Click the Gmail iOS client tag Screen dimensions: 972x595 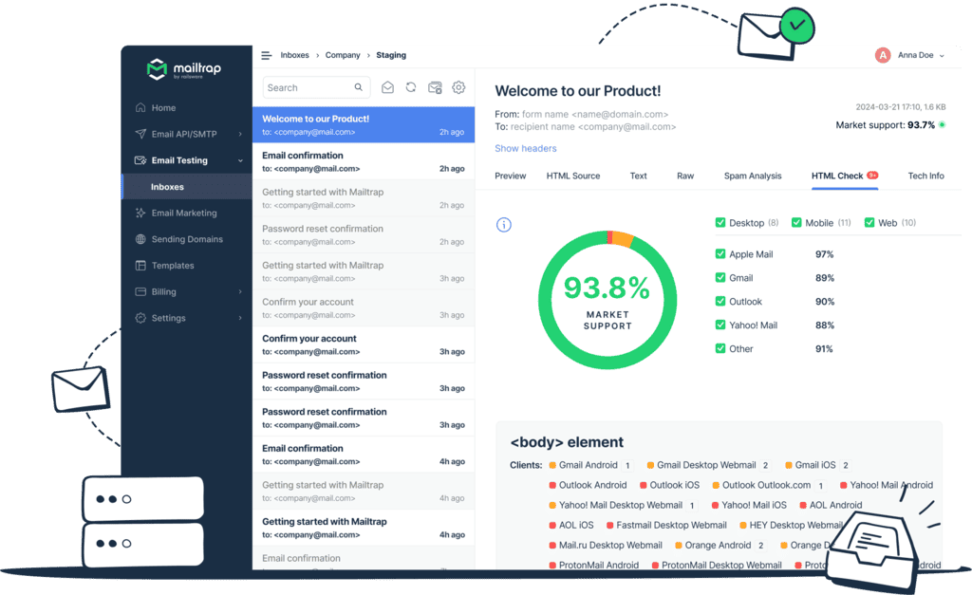(x=817, y=465)
